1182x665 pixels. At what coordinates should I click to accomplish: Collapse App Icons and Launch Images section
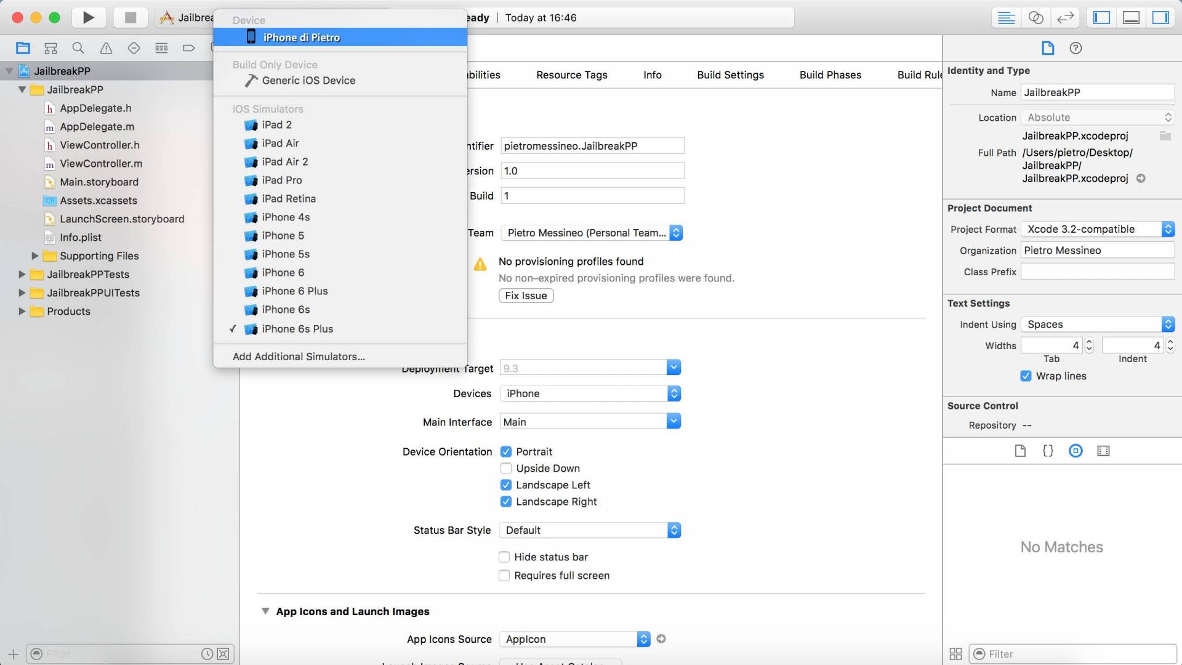click(265, 611)
